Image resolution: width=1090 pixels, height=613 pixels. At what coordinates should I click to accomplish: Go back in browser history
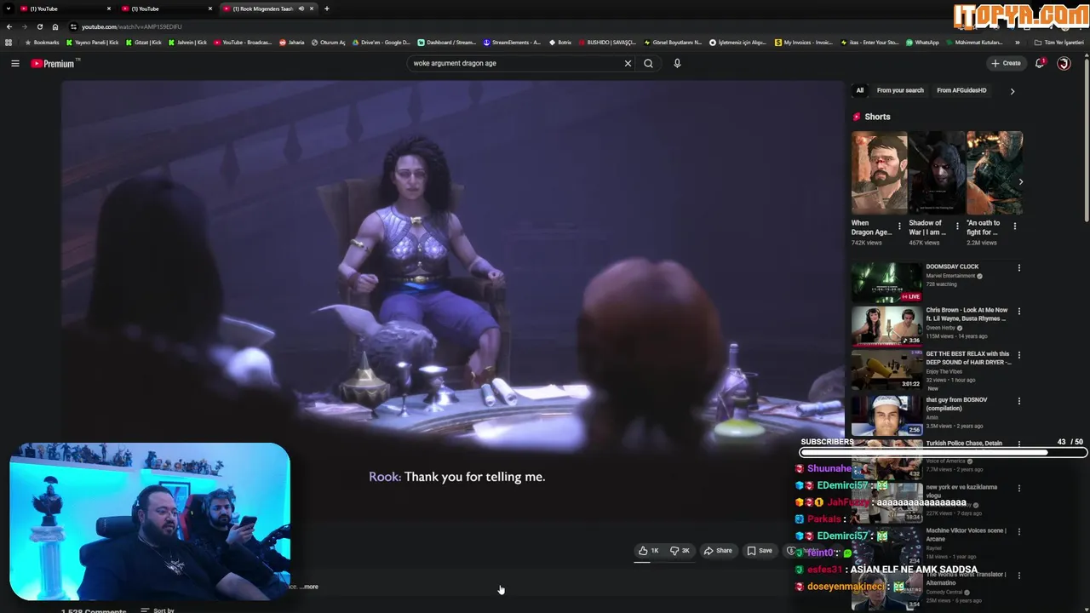(9, 26)
